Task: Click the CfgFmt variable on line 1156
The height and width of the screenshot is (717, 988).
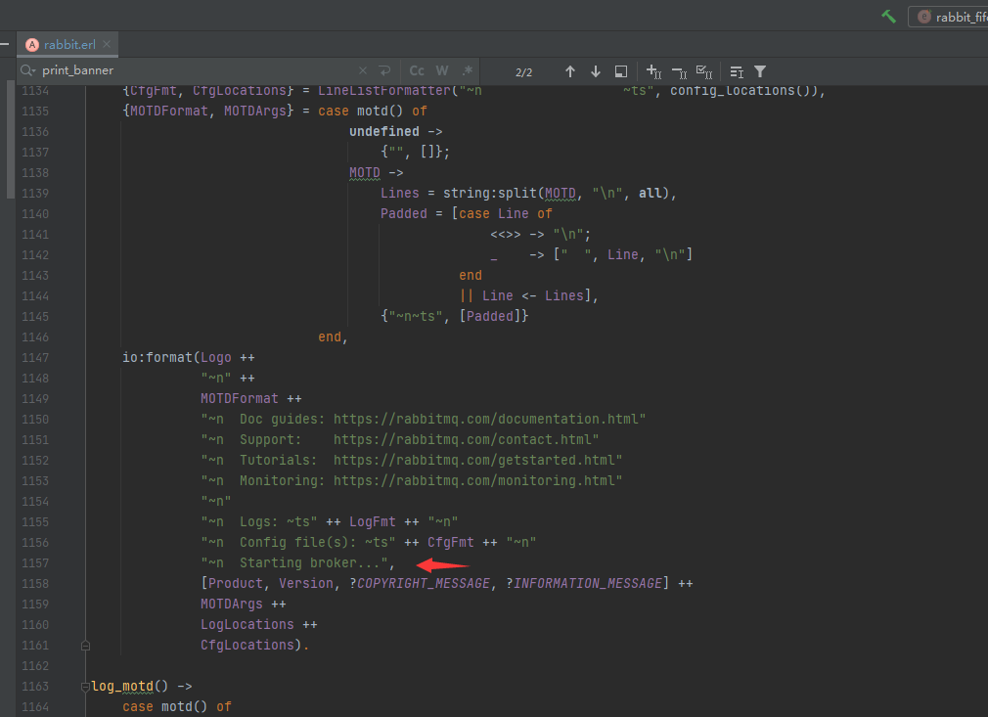Action: (451, 543)
